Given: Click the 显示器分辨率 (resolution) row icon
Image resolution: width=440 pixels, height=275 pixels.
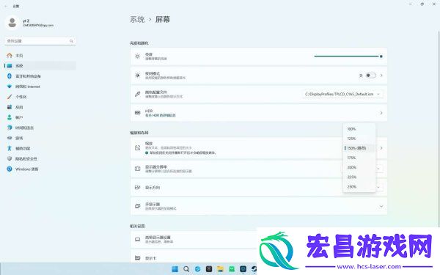Looking at the screenshot, I should [138, 169].
